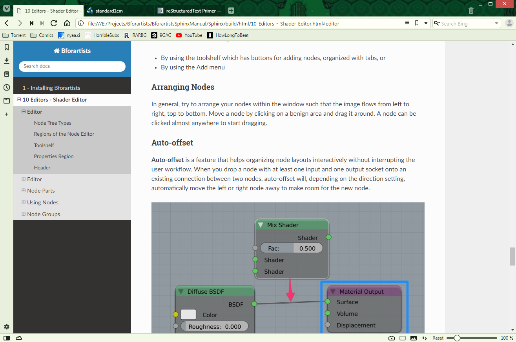Toggle image loading in status bar
Image resolution: width=516 pixels, height=342 pixels.
pos(414,338)
